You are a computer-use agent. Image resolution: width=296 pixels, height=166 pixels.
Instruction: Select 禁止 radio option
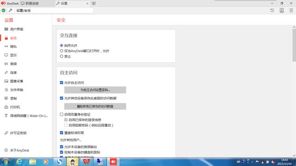pos(62,56)
